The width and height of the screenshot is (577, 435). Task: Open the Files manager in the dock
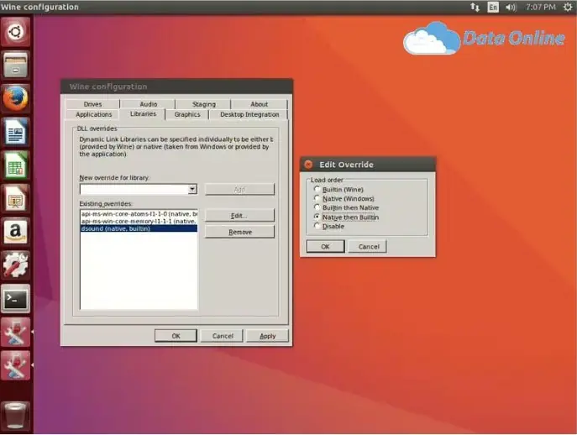[x=15, y=66]
